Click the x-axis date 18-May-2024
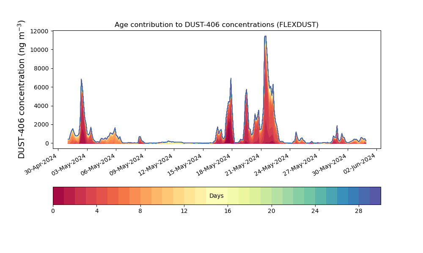 [214, 164]
